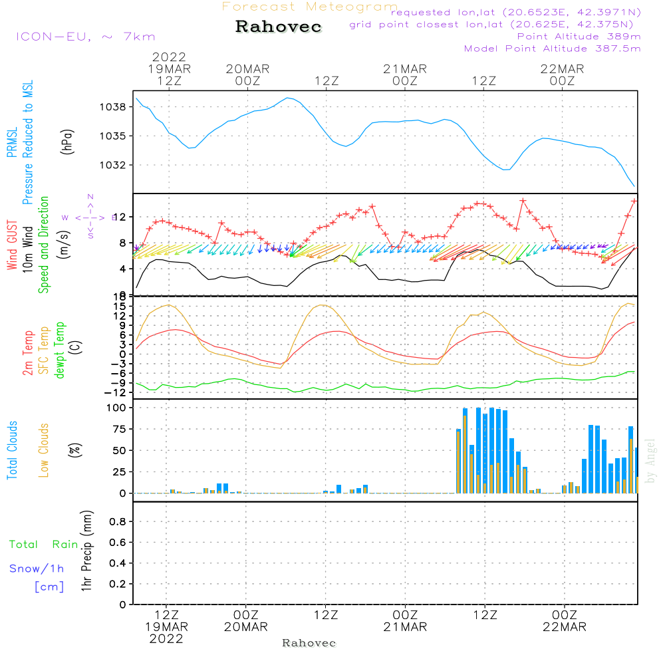Click the bottom '12Z 19MAR 2022' axis label
Viewport: 665px width, 665px height.
click(x=166, y=627)
